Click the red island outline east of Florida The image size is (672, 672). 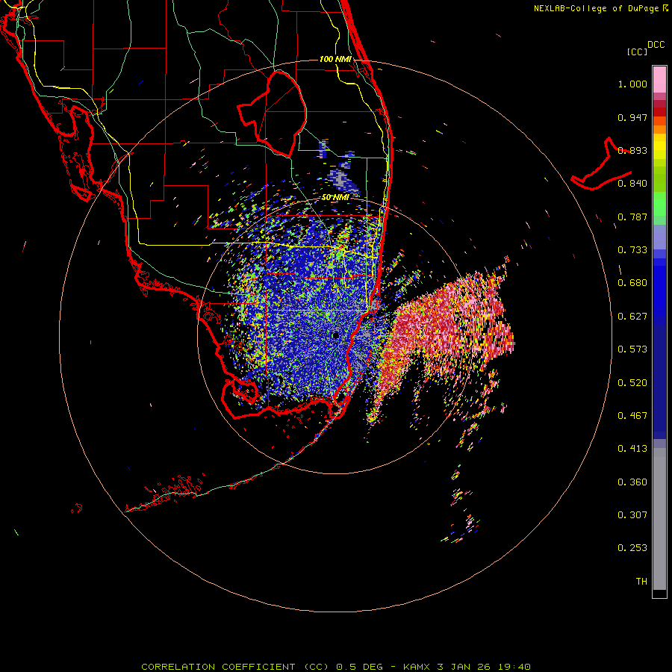click(601, 165)
